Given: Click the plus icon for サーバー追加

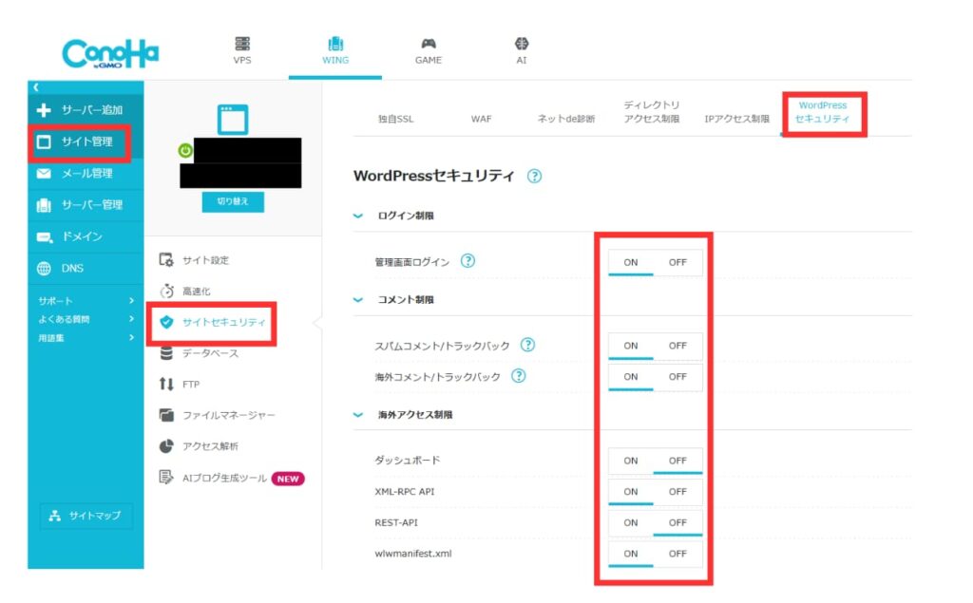Looking at the screenshot, I should coord(44,110).
